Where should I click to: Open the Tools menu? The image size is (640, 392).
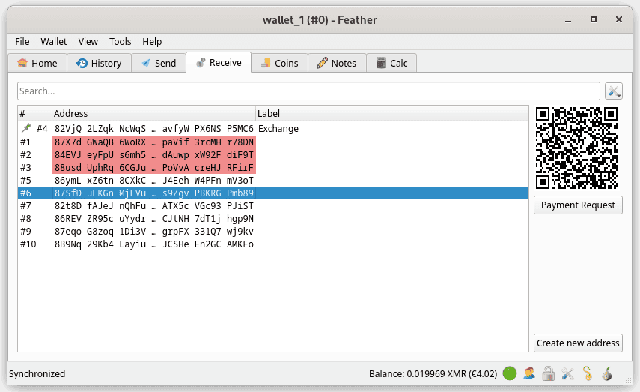120,42
